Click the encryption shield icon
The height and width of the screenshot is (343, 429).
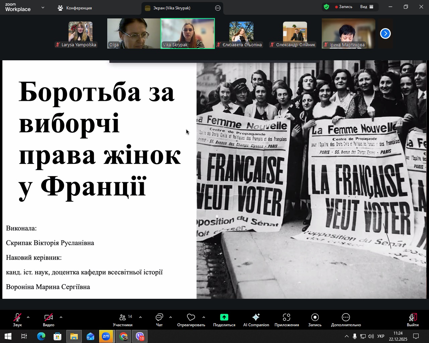326,7
